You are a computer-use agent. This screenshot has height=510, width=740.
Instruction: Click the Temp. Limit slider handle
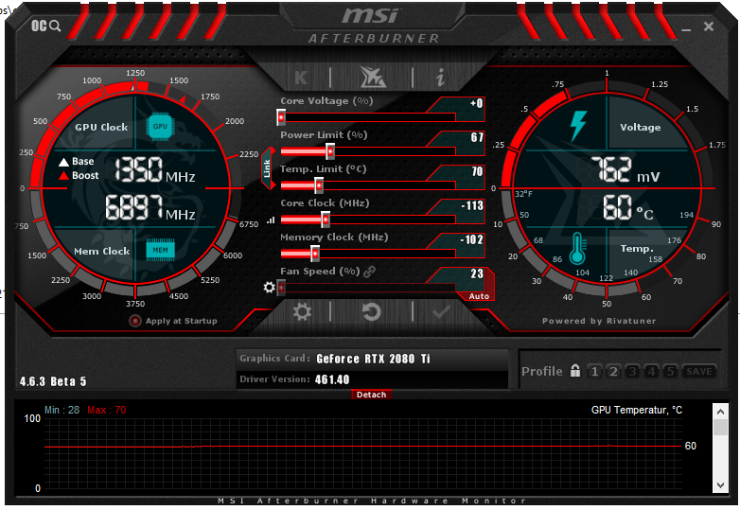319,185
